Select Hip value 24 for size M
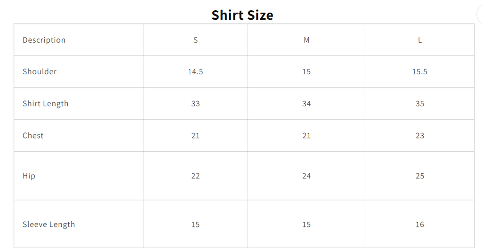The image size is (482, 248). 306,176
